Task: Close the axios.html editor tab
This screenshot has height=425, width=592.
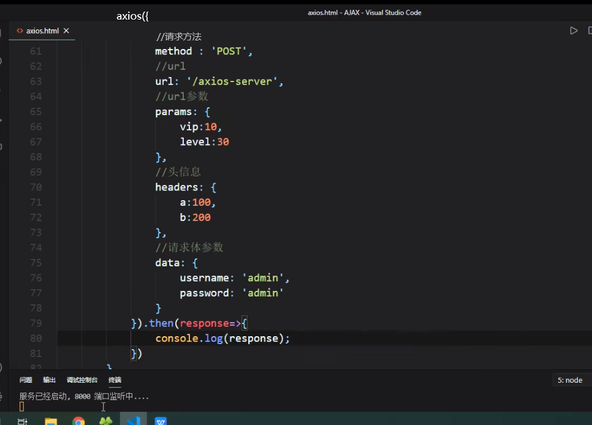Action: pyautogui.click(x=66, y=31)
